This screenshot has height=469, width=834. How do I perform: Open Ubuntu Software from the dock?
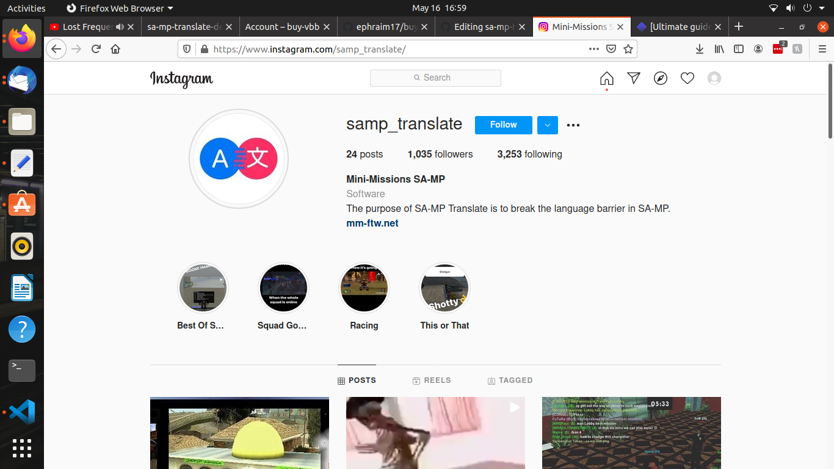point(22,205)
